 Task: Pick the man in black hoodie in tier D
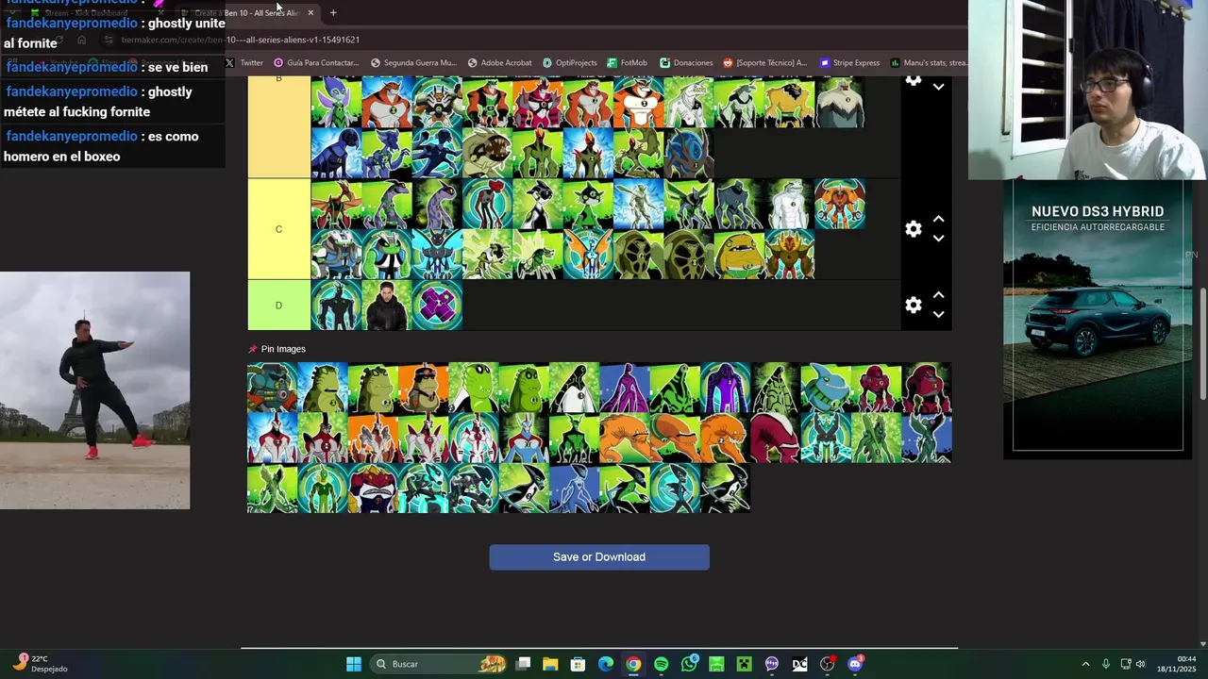tap(387, 305)
